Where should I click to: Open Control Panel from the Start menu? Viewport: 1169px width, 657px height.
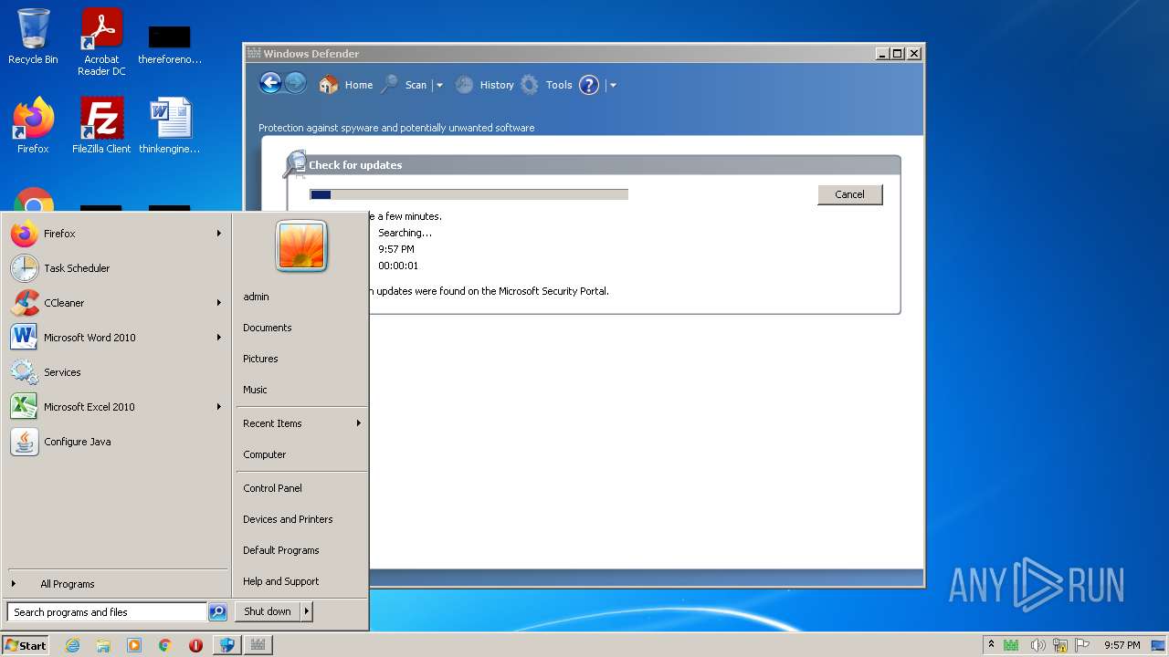[301, 488]
